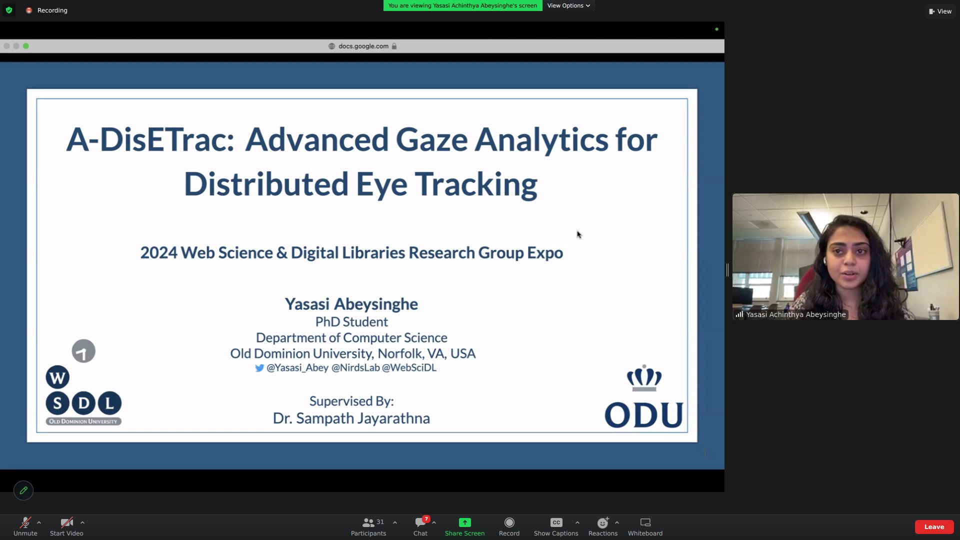Click the speaker's video thumbnail
Image resolution: width=960 pixels, height=540 pixels.
pyautogui.click(x=845, y=256)
